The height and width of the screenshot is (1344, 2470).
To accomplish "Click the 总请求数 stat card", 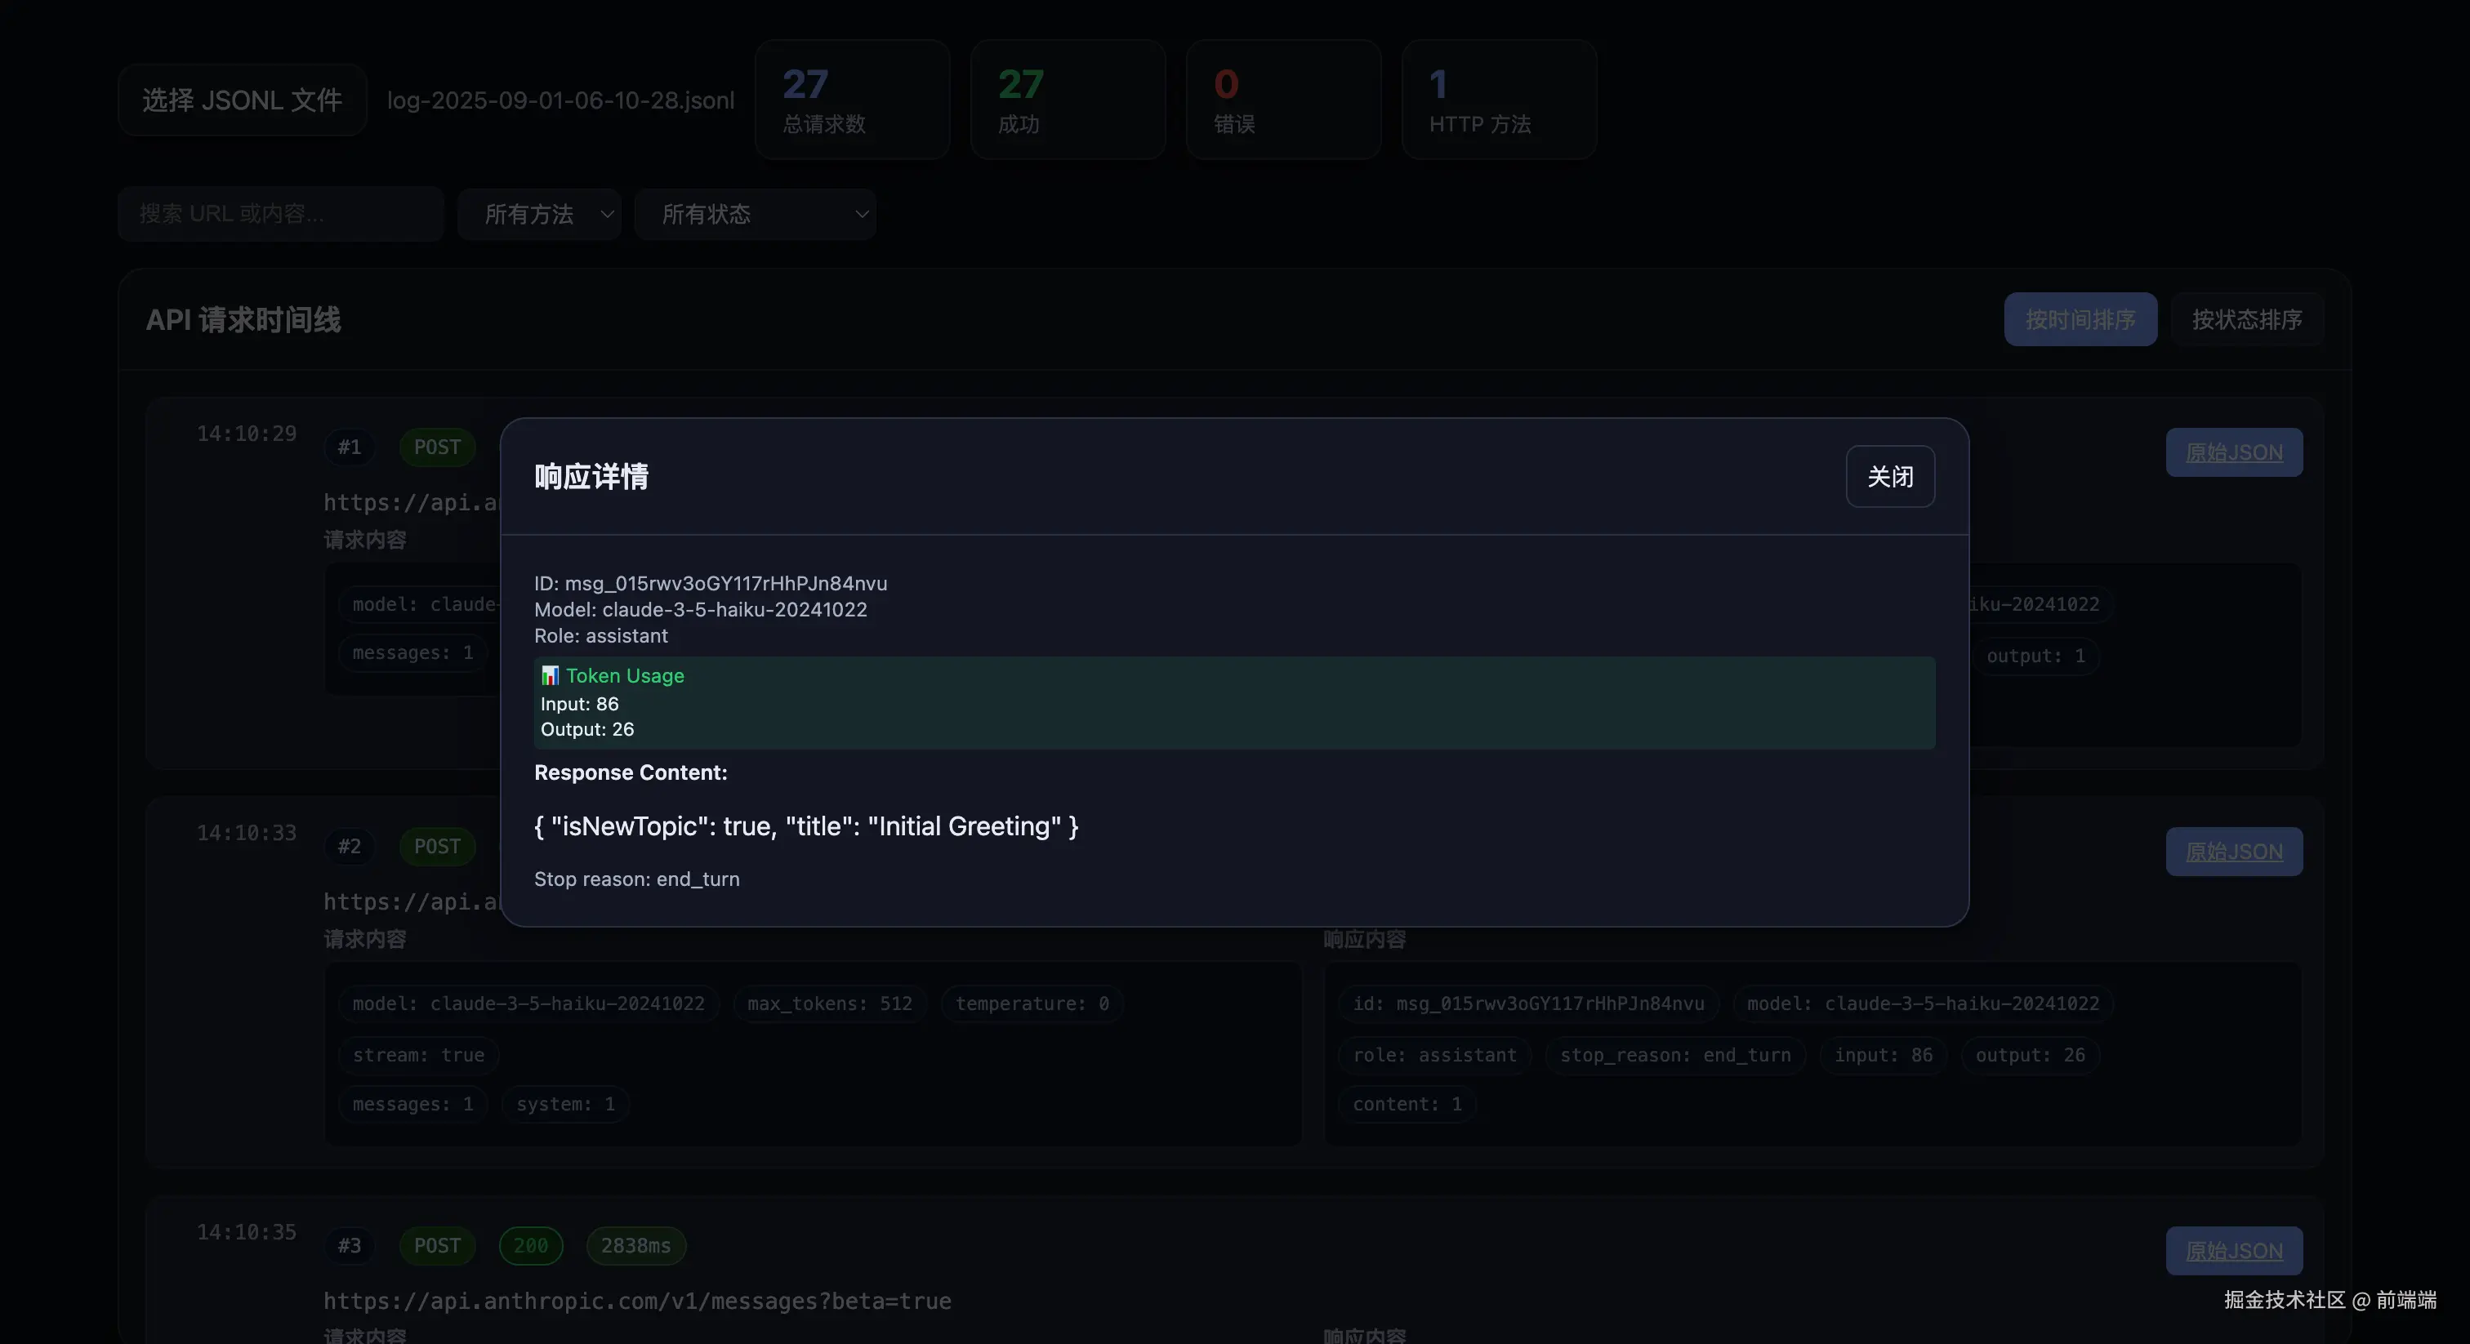I will pyautogui.click(x=853, y=100).
